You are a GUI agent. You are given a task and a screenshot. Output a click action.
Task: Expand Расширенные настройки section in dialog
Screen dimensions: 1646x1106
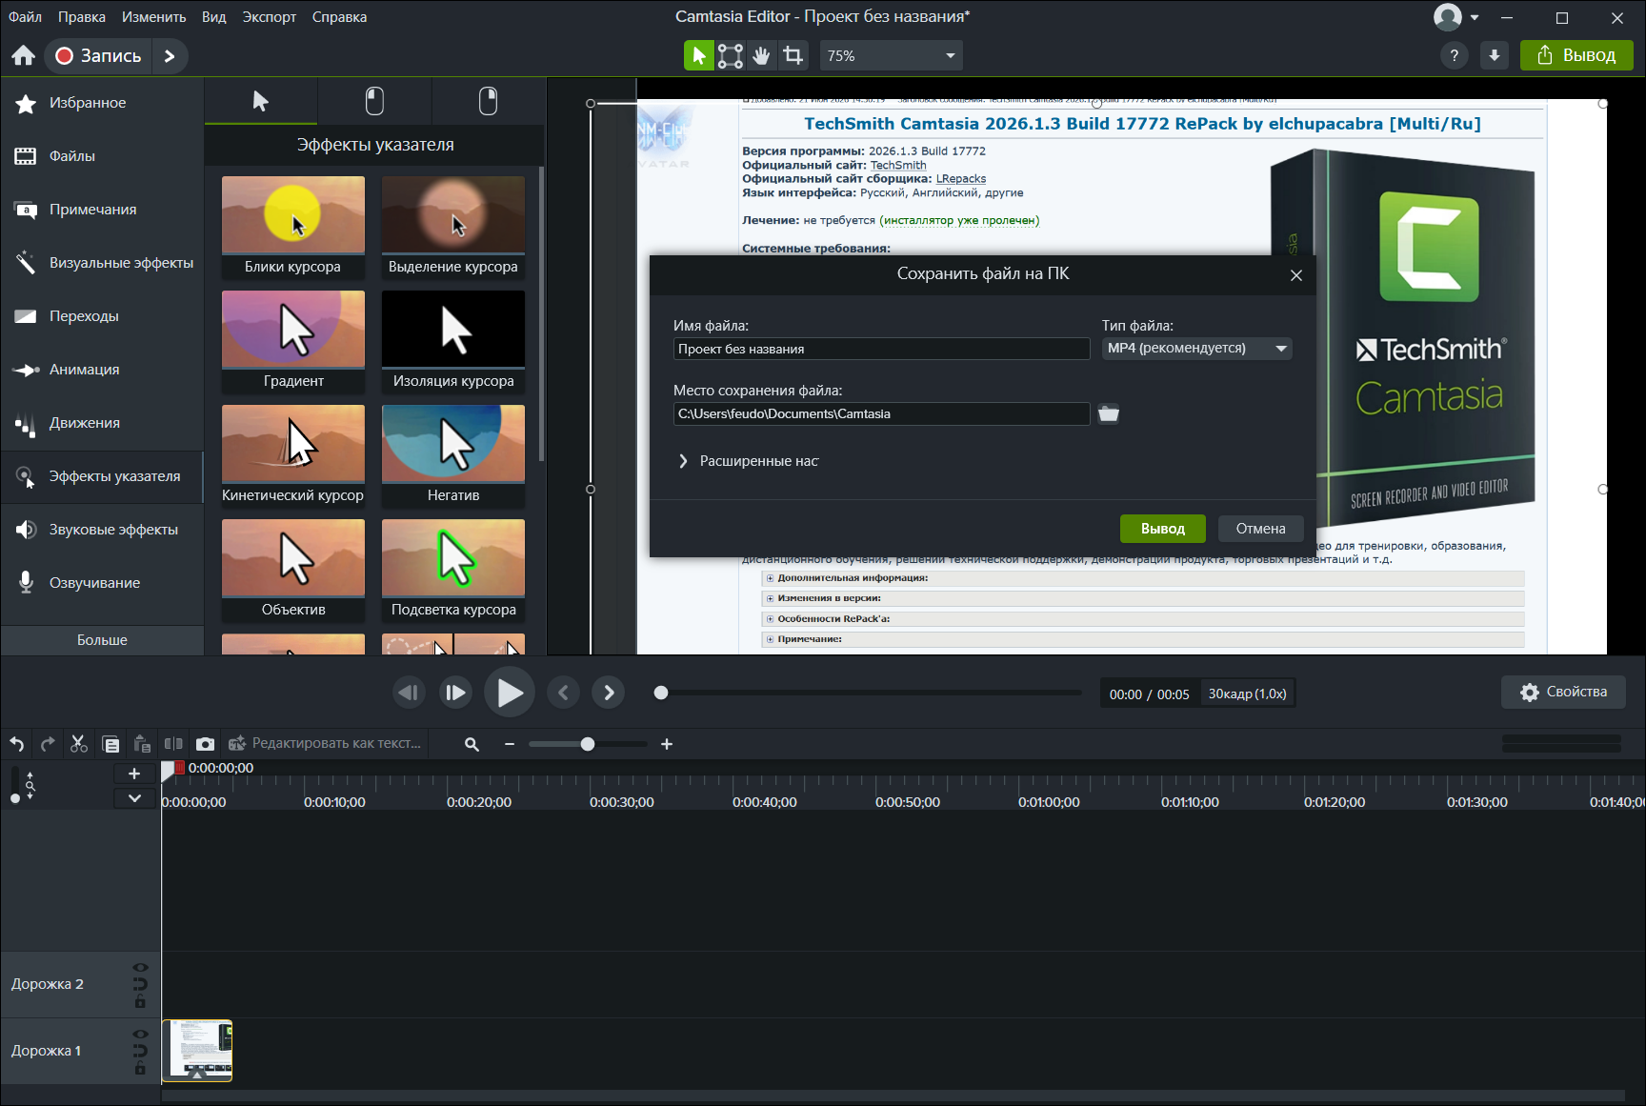point(683,461)
